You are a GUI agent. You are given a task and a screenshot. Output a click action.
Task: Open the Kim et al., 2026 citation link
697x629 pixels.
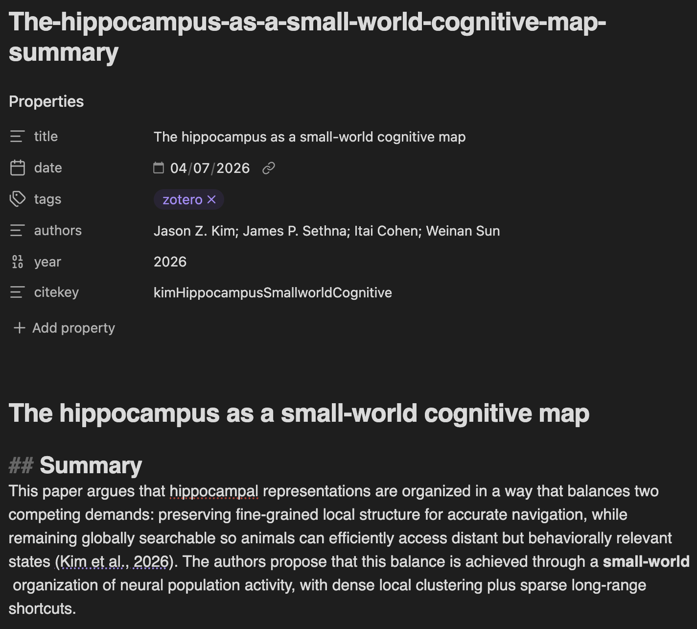click(115, 561)
